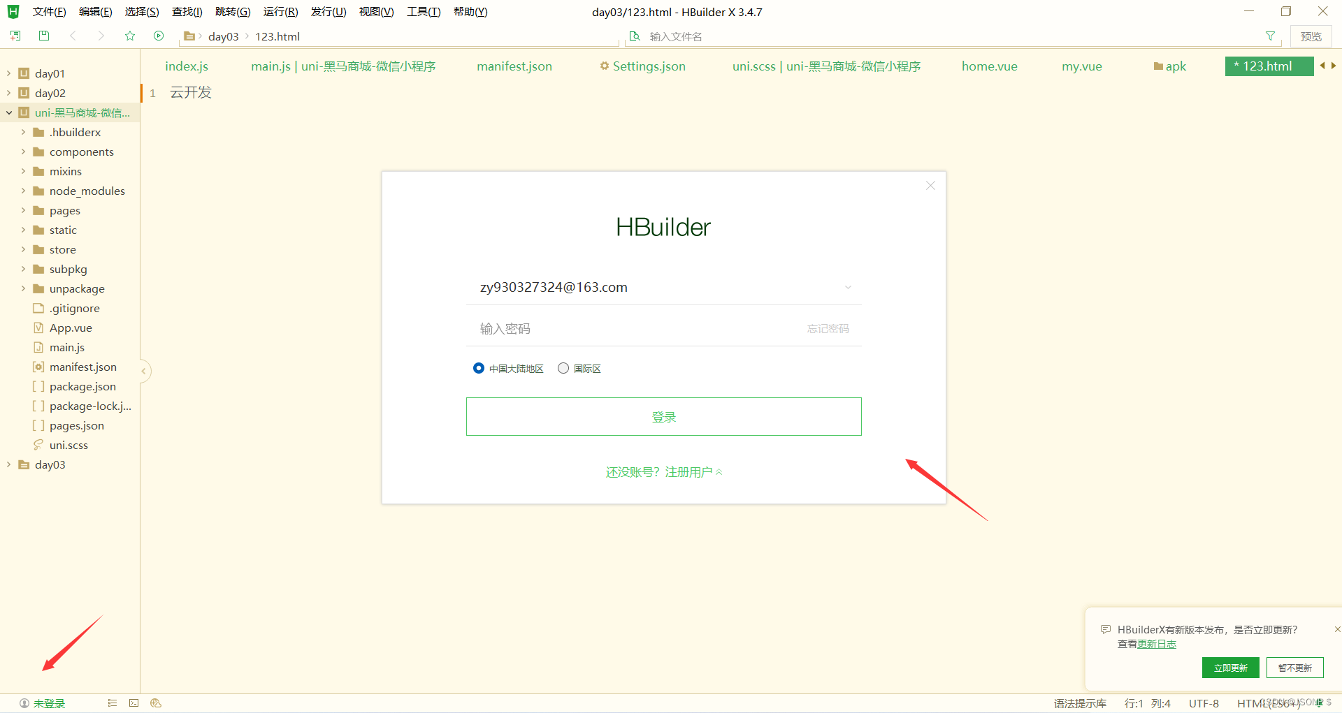Click the 忘记密码 link
The width and height of the screenshot is (1342, 713).
click(x=828, y=329)
